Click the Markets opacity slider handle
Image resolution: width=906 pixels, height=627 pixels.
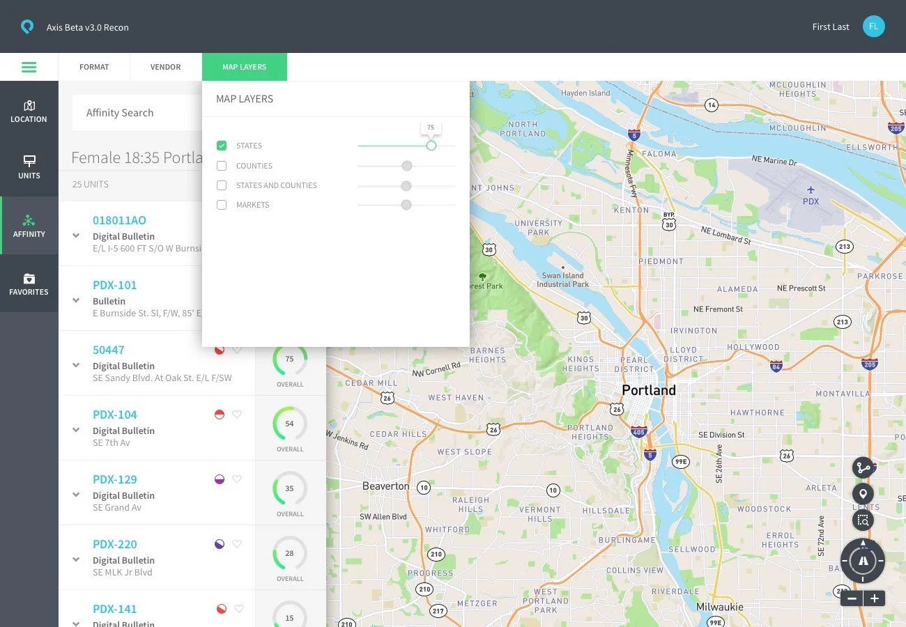coord(406,205)
